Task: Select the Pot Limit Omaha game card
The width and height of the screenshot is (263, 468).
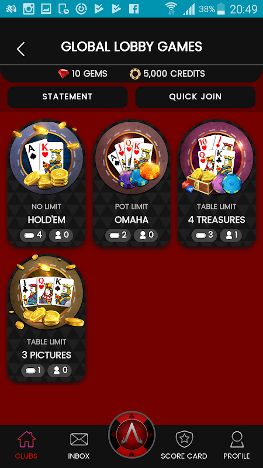Action: (x=131, y=183)
